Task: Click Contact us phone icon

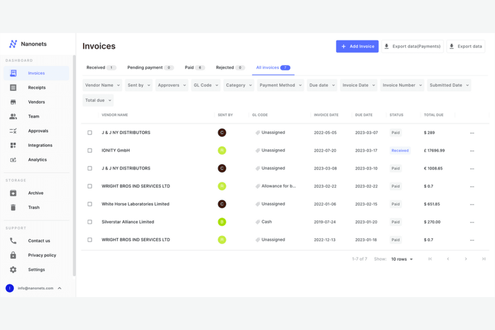Action: 13,241
